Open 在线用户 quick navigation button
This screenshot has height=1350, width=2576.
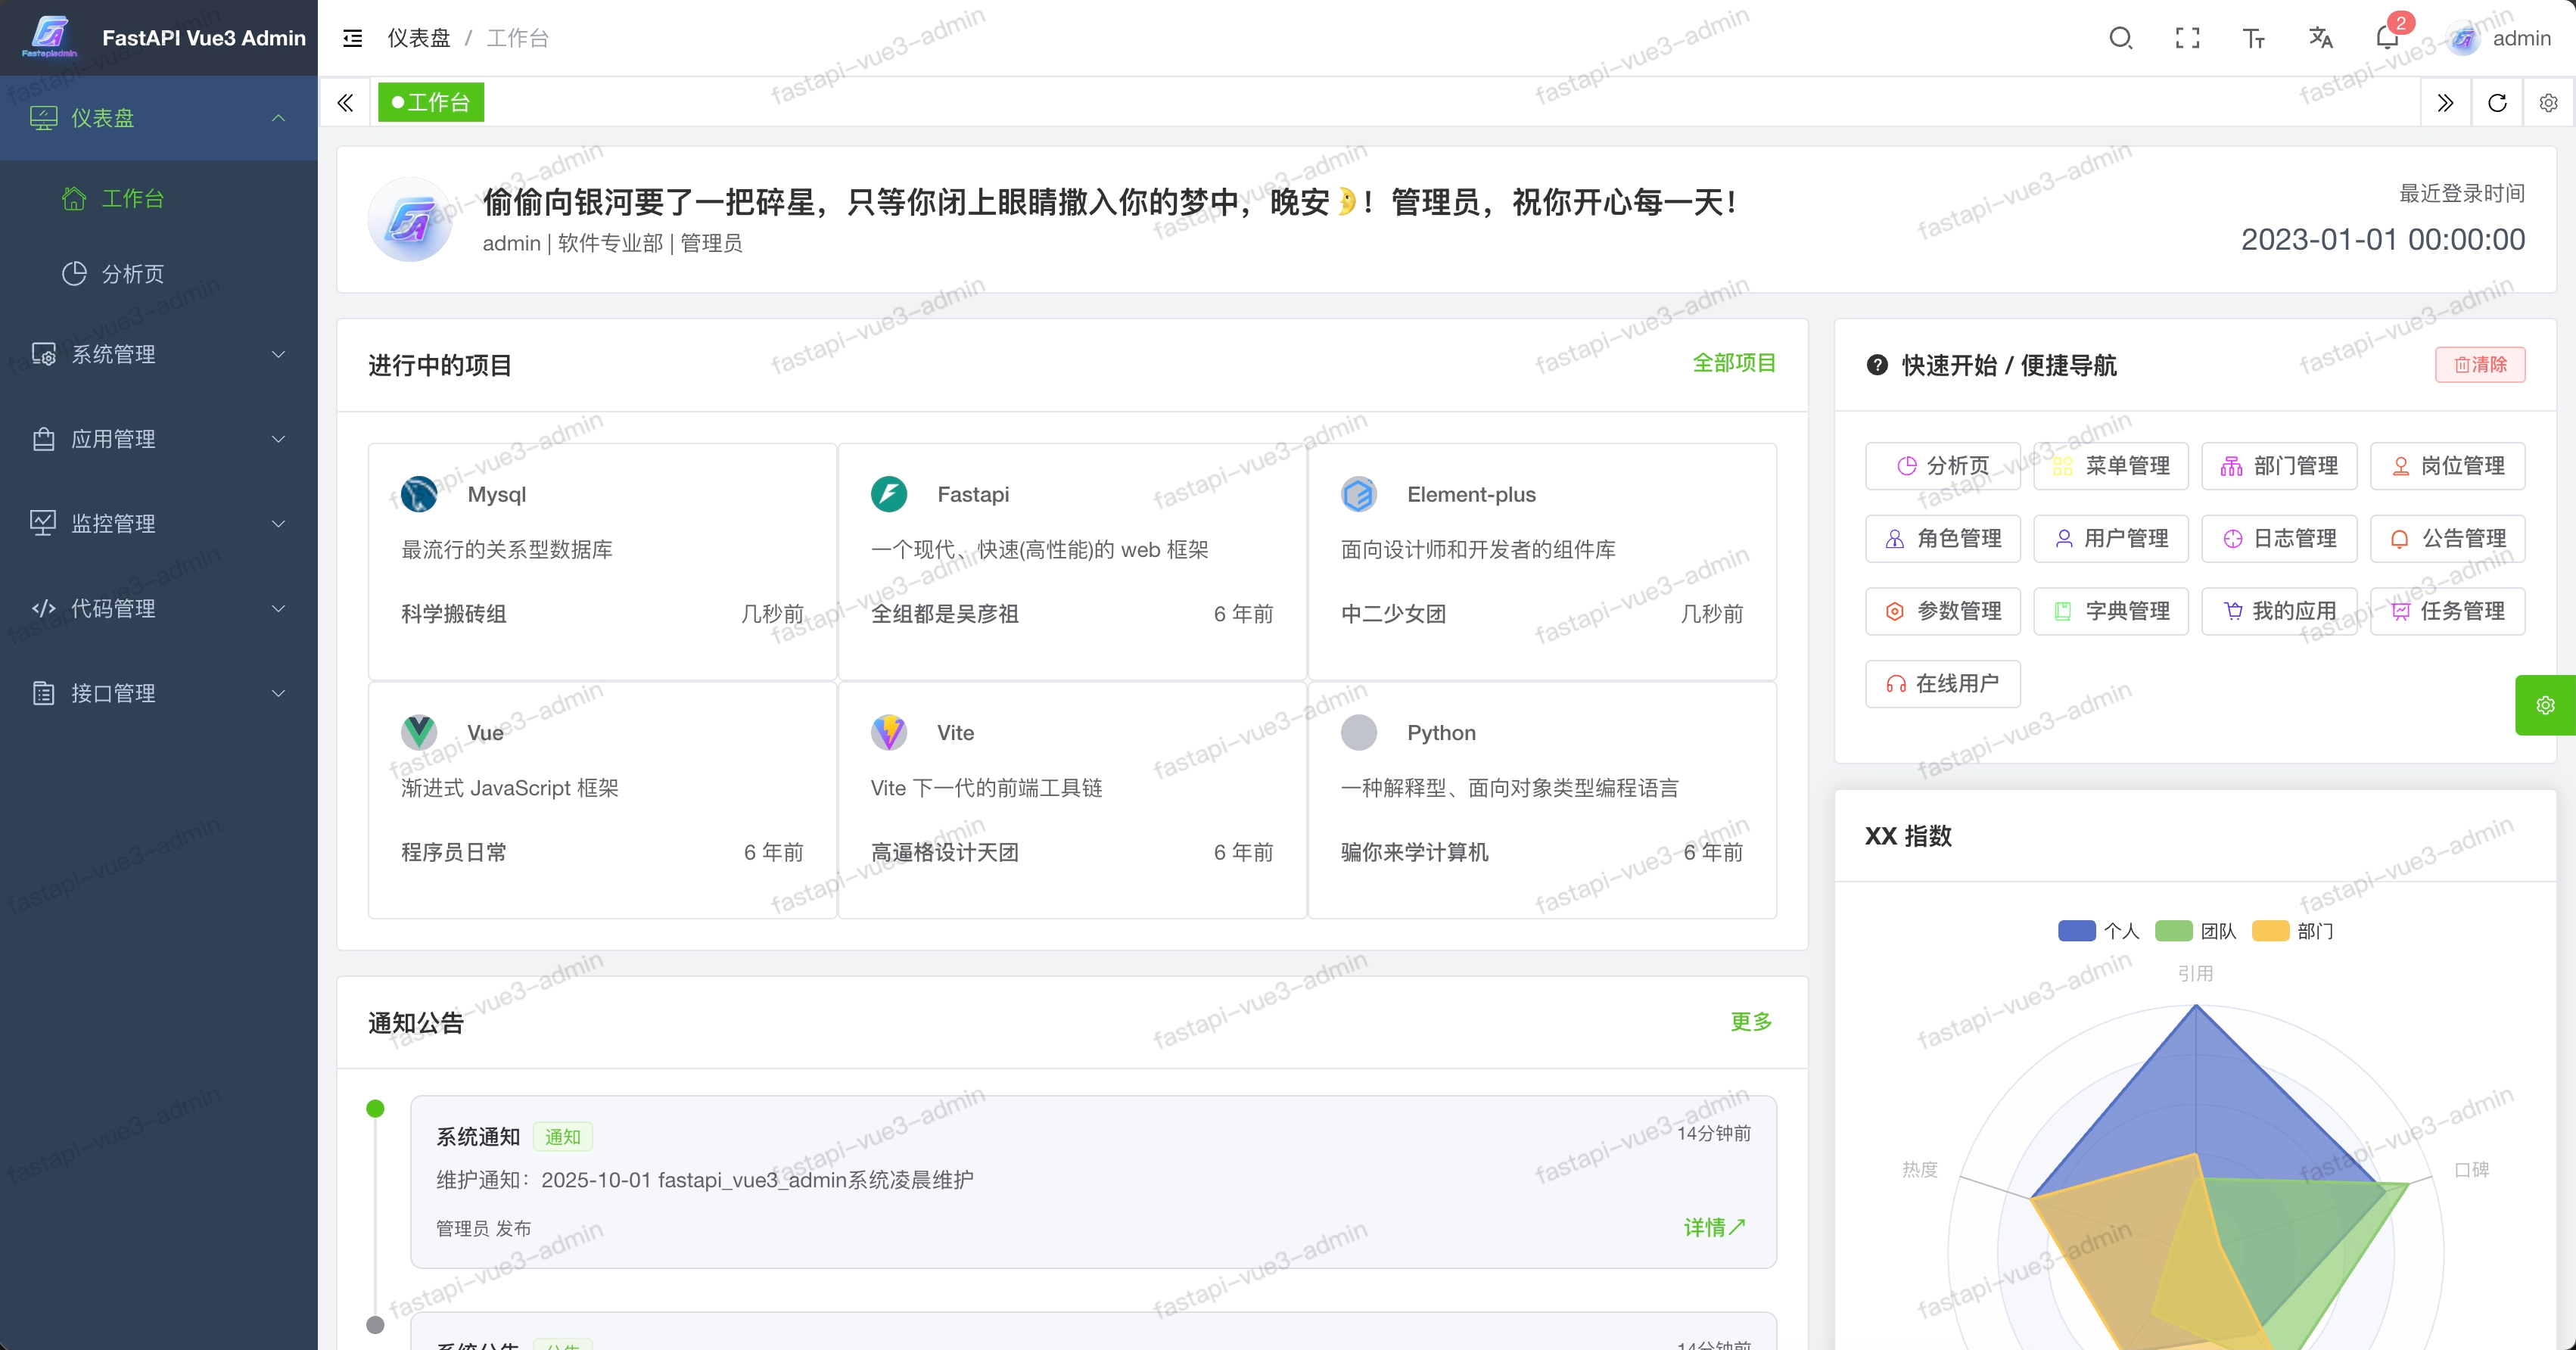click(x=1942, y=684)
